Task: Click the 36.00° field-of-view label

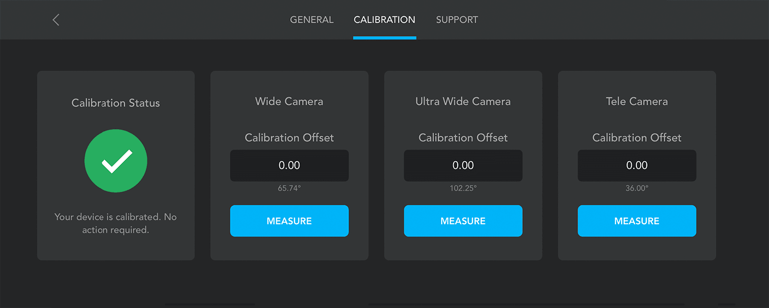Action: 637,188
